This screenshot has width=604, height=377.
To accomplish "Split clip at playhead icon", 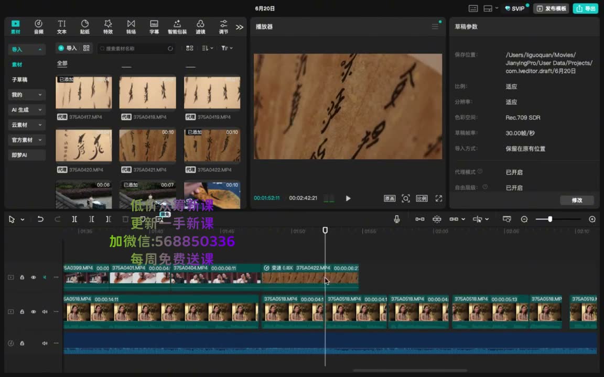I will 74,219.
